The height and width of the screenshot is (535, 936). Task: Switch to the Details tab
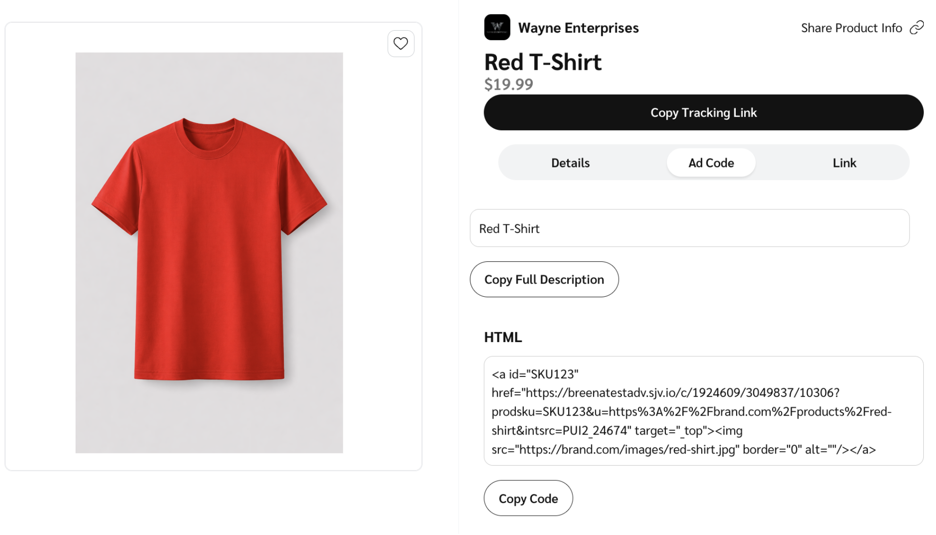click(570, 163)
